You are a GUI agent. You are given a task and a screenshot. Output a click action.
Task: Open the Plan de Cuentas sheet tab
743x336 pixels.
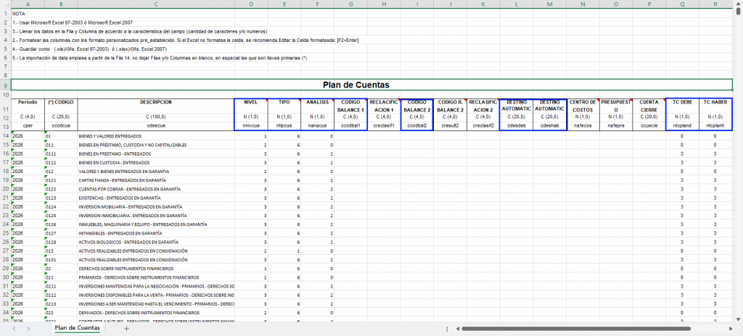coord(77,328)
